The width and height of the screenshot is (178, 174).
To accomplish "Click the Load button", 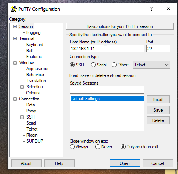I will pos(158,100).
